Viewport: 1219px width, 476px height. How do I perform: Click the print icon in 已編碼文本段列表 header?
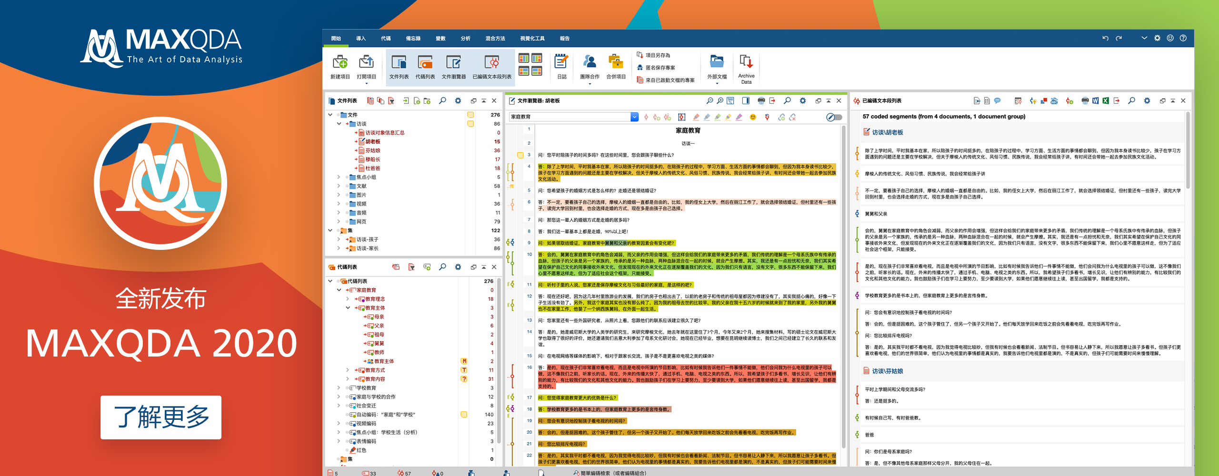tap(1085, 101)
